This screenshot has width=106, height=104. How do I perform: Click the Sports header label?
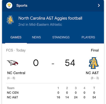(x=22, y=6)
